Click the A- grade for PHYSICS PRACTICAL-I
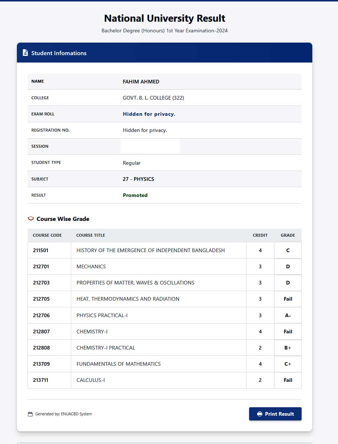The width and height of the screenshot is (338, 444). (288, 315)
